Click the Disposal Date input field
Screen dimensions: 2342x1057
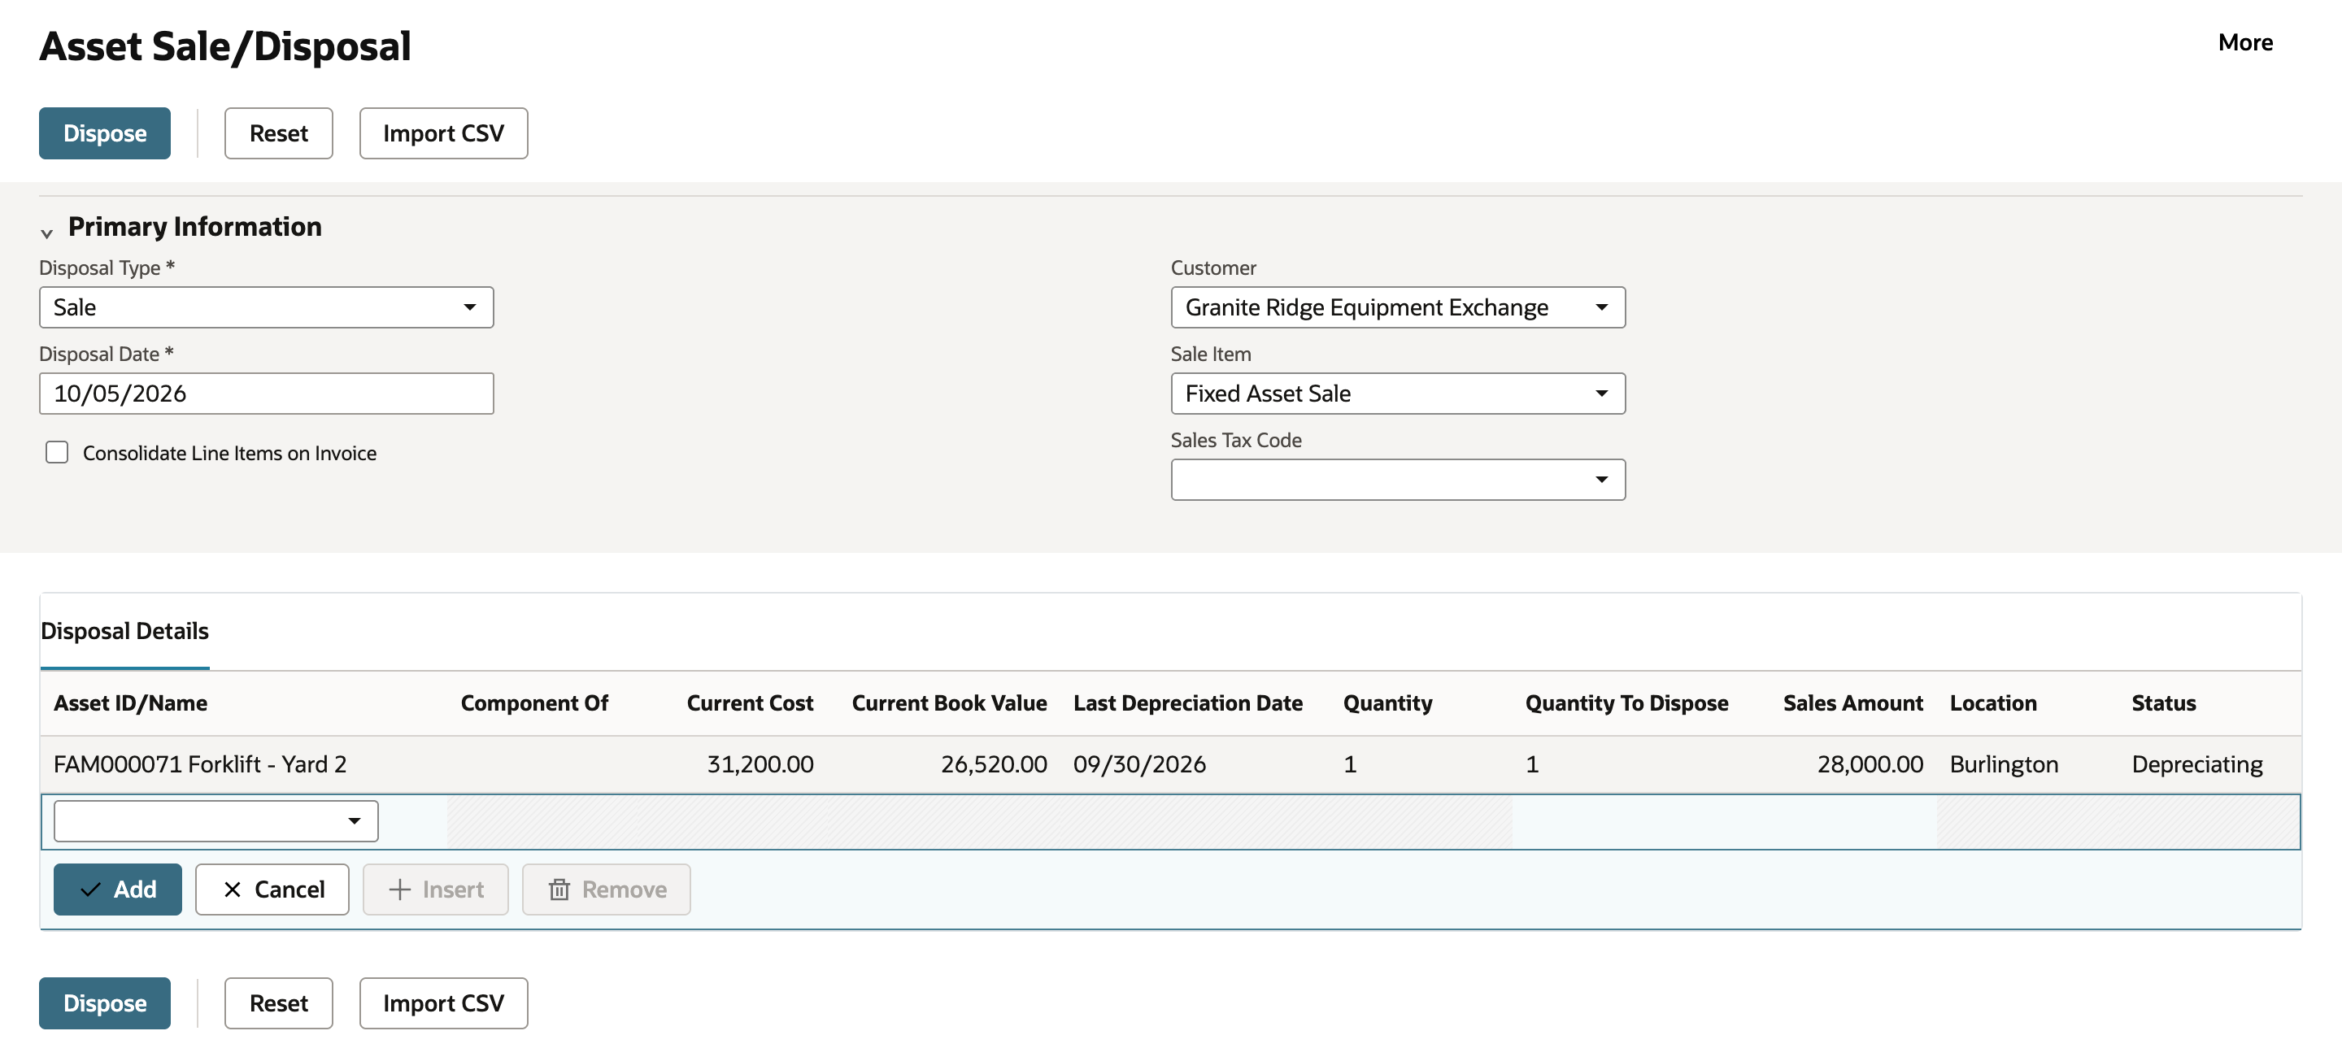coord(267,394)
